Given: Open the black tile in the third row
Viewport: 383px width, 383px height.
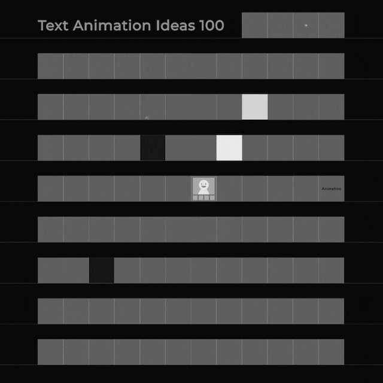Looking at the screenshot, I should [153, 148].
